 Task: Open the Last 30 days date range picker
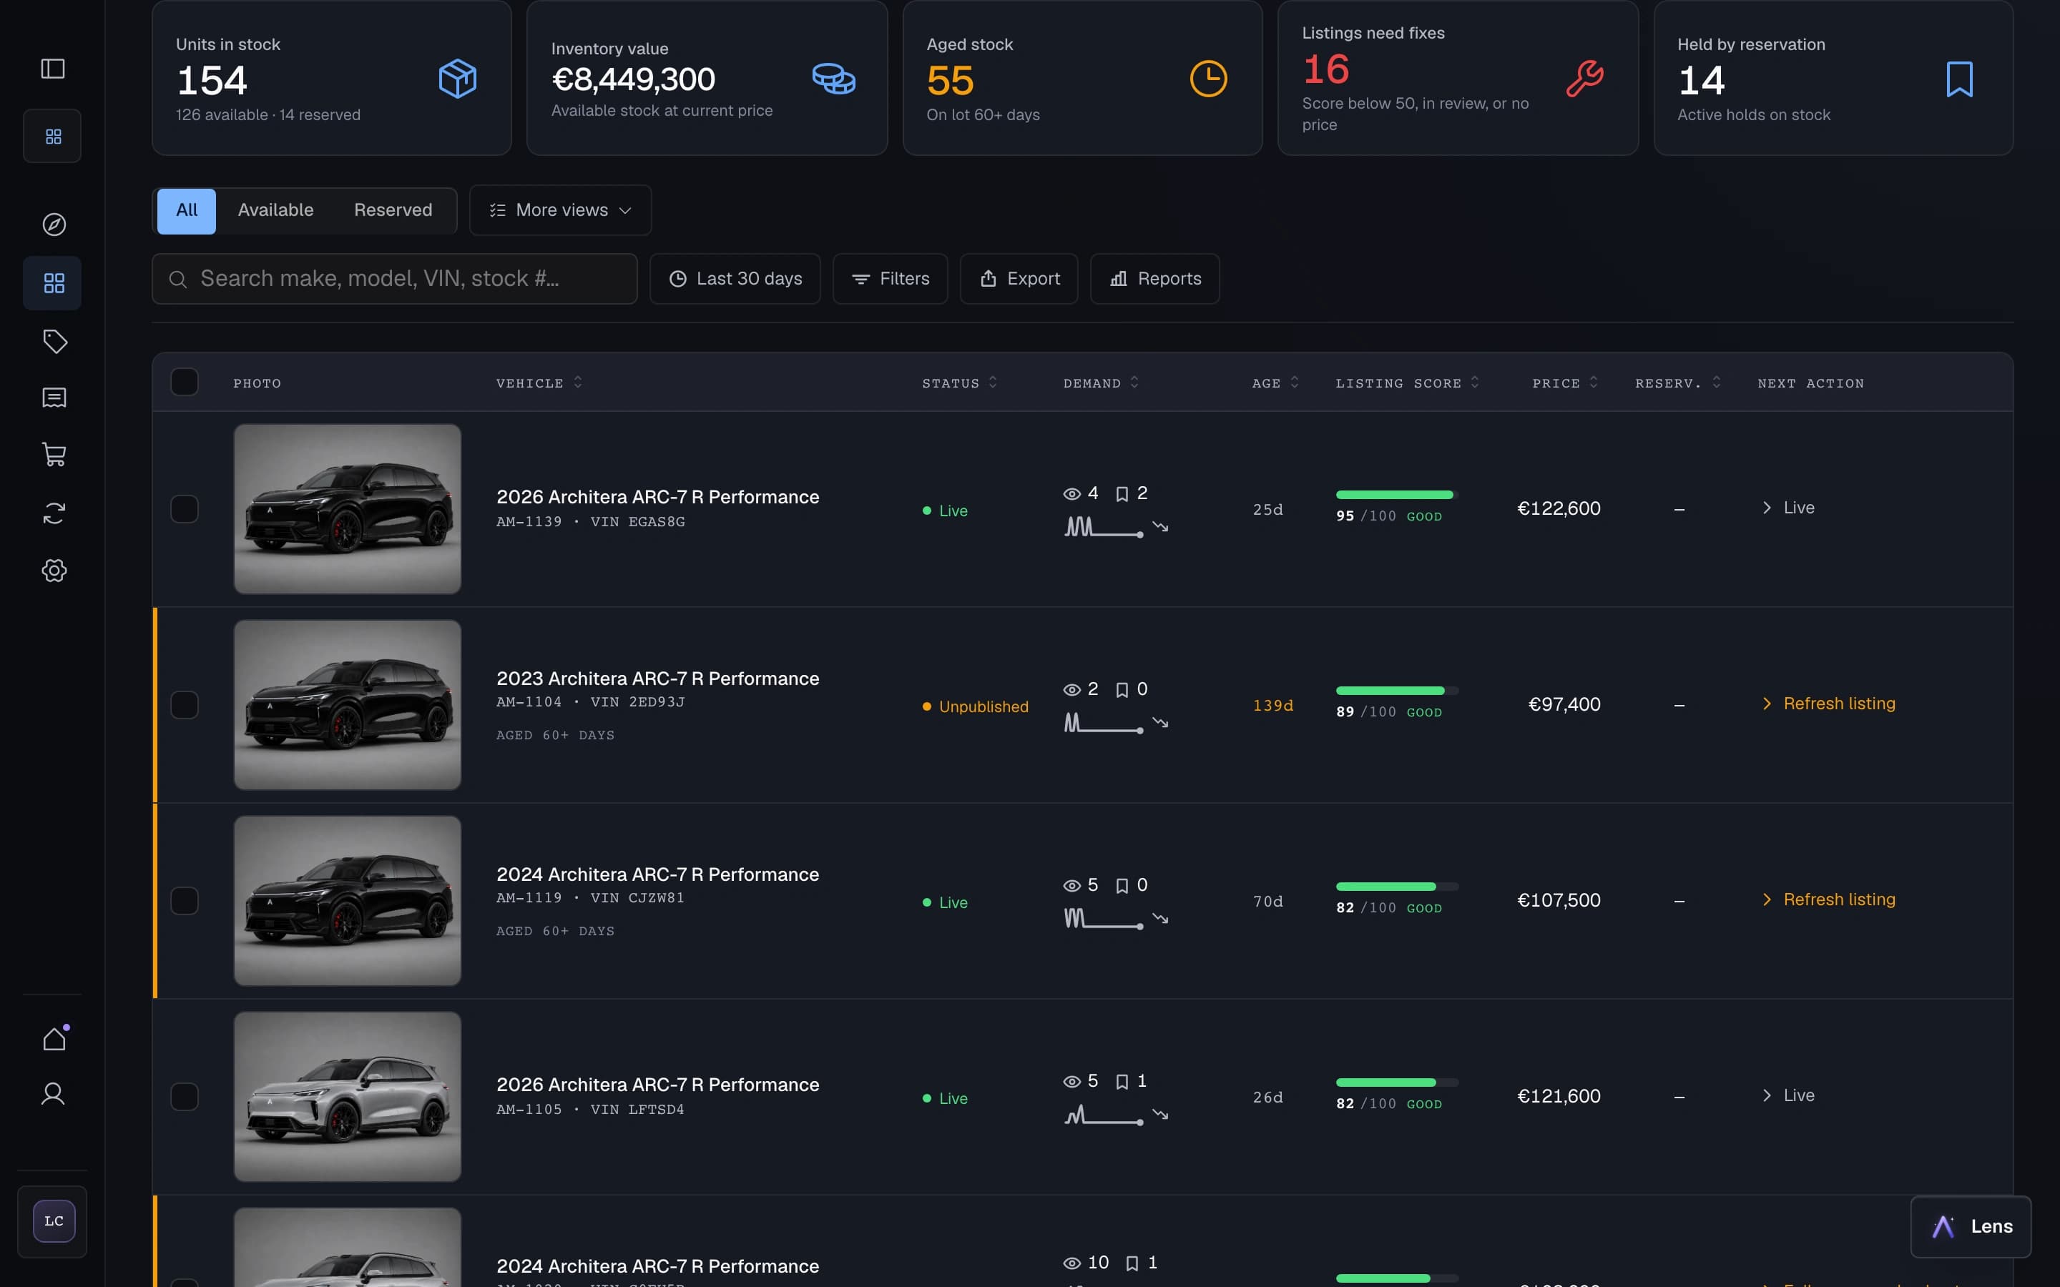(x=735, y=279)
